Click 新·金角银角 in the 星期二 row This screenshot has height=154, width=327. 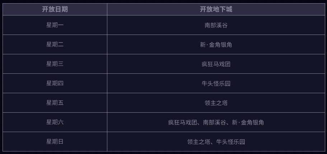coord(216,45)
